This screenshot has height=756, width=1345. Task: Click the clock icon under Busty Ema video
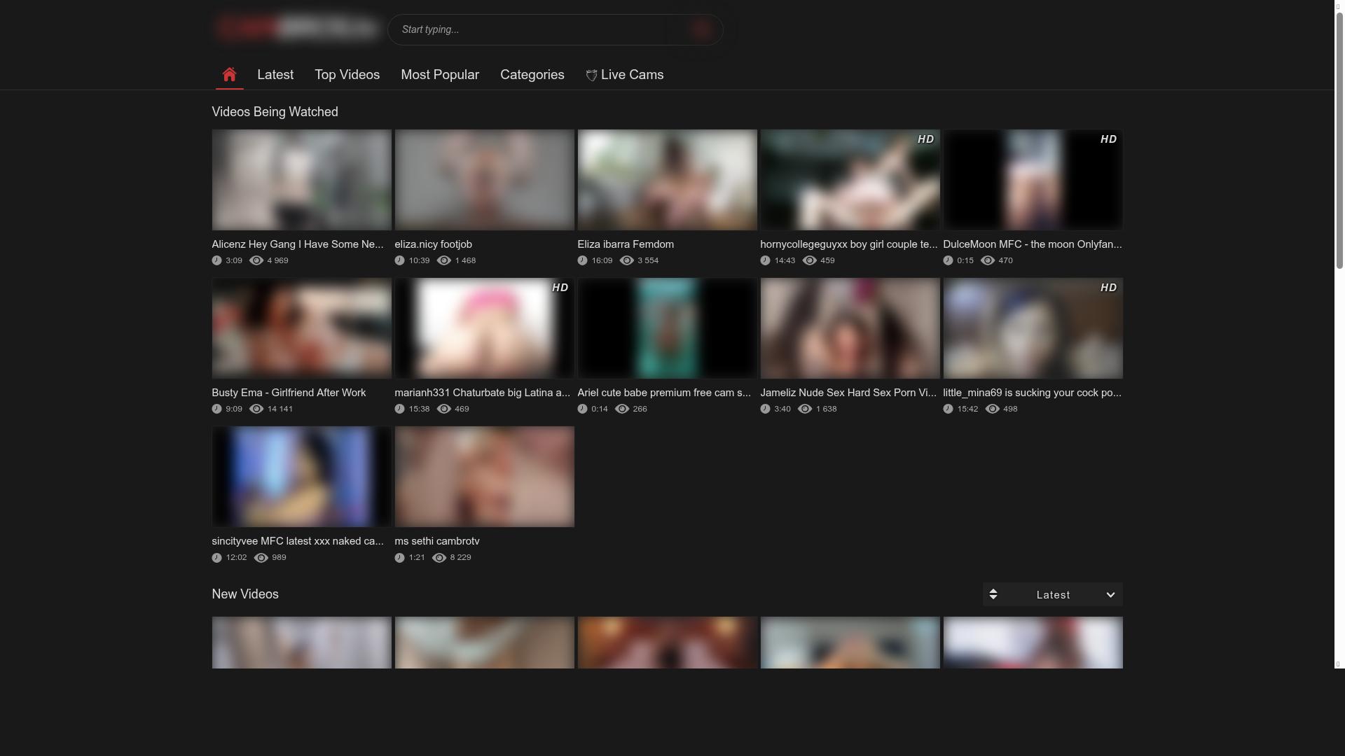click(216, 408)
